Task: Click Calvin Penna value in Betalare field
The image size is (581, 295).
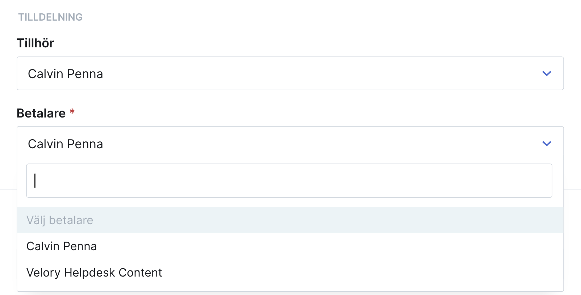Action: tap(66, 144)
